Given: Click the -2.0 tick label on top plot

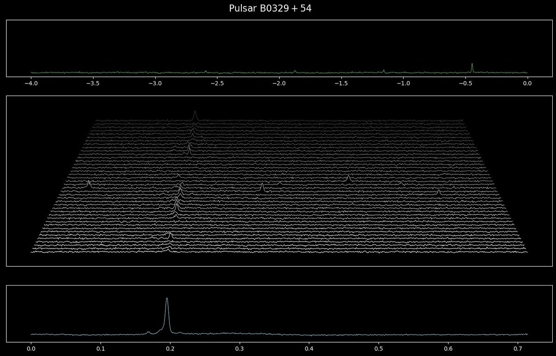Looking at the screenshot, I should click(x=279, y=83).
